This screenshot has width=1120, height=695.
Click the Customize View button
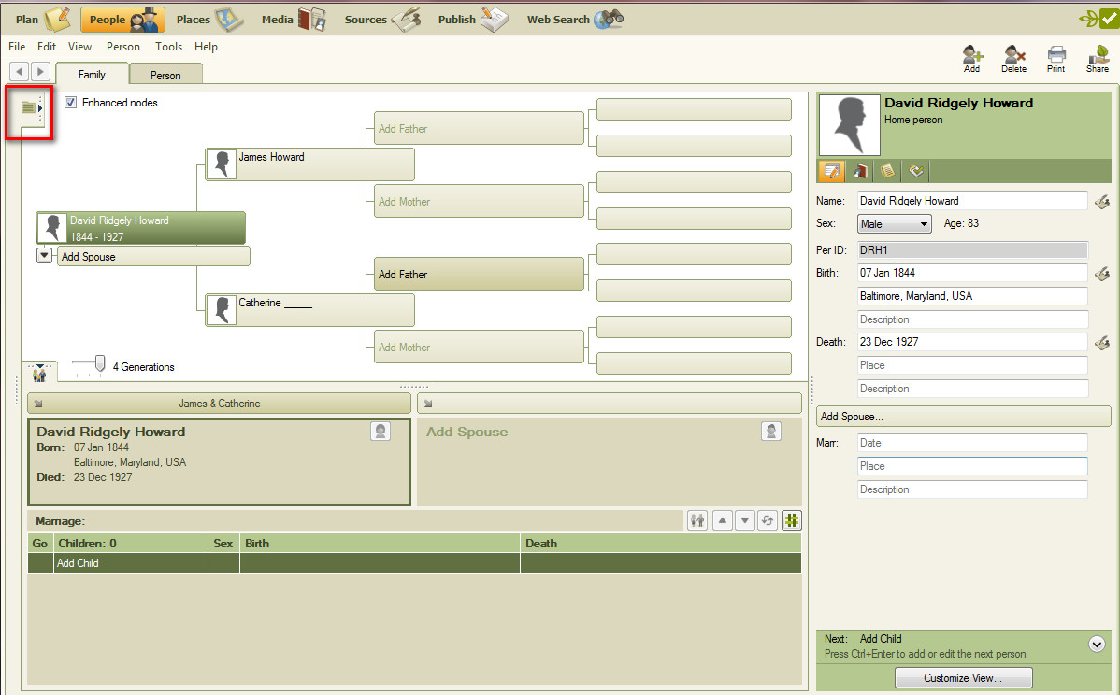(x=963, y=677)
